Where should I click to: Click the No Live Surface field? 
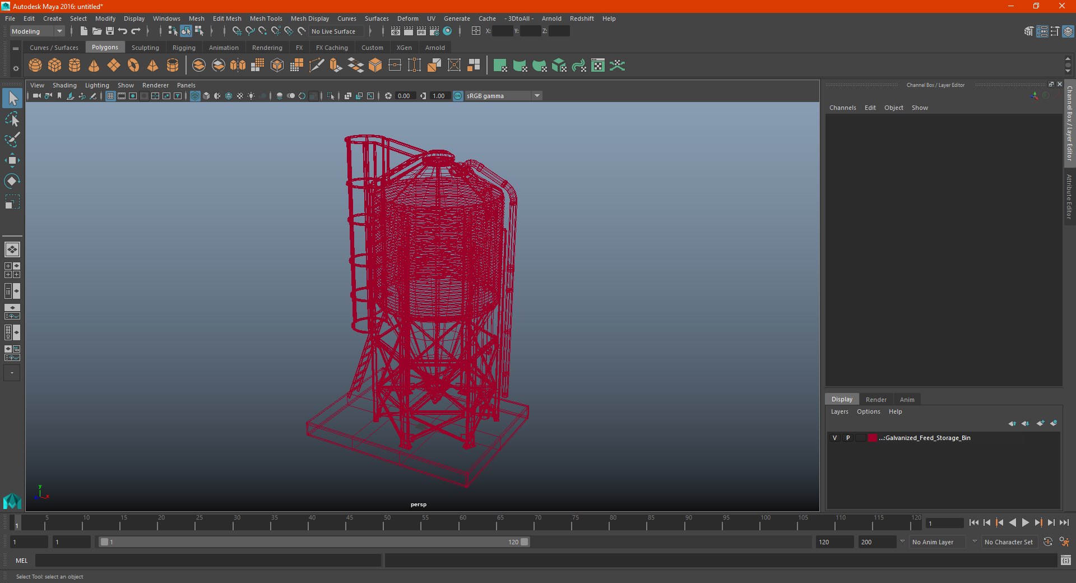pos(335,31)
